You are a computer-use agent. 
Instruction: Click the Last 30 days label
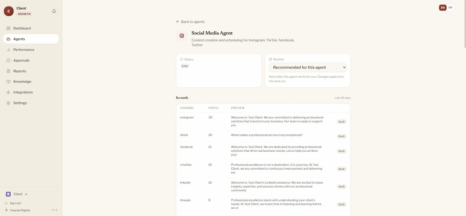click(x=343, y=98)
